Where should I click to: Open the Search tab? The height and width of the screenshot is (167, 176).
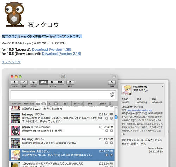click(102, 104)
